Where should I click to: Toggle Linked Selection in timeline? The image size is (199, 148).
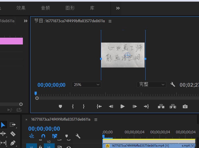coord(55,136)
